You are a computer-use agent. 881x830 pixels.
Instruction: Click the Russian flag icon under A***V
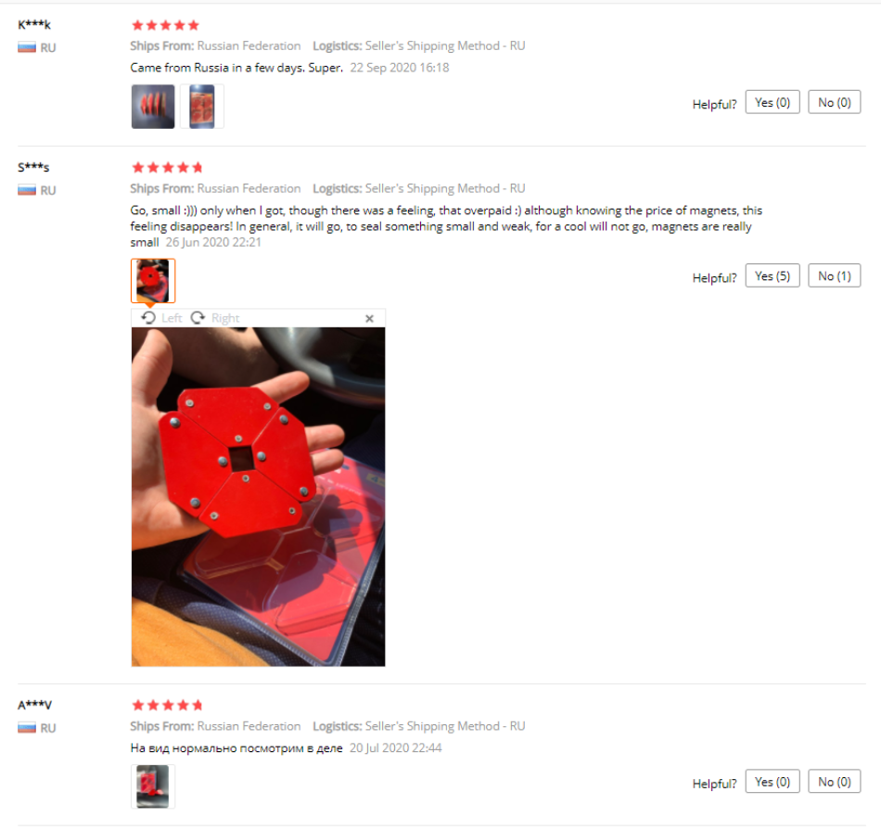pyautogui.click(x=26, y=728)
